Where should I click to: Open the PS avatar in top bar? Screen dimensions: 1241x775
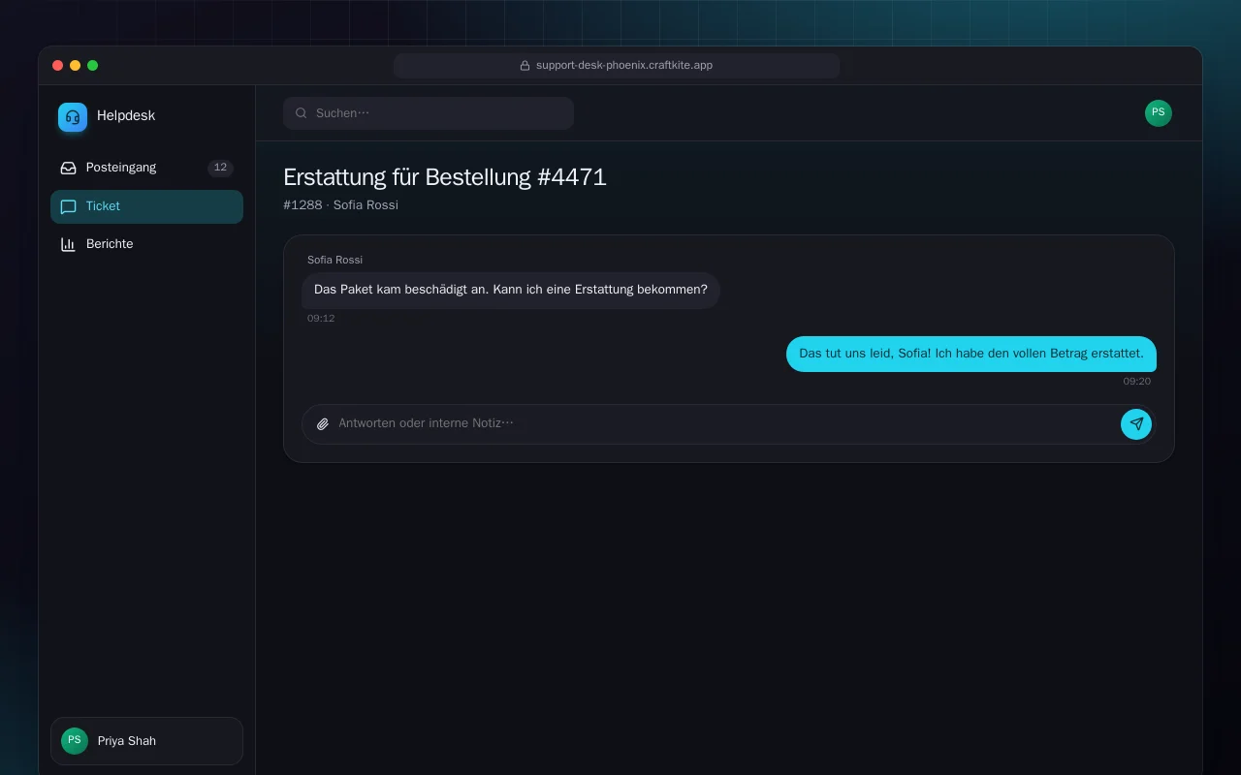(x=1159, y=113)
